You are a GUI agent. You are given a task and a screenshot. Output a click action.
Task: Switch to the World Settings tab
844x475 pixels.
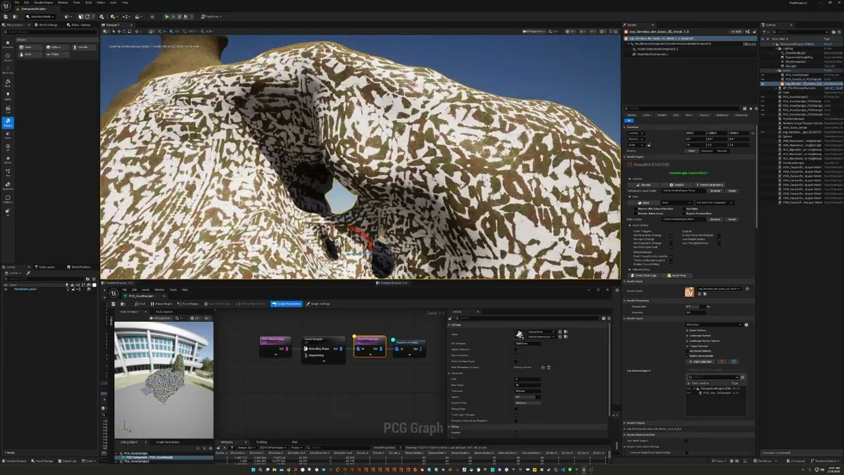46,25
